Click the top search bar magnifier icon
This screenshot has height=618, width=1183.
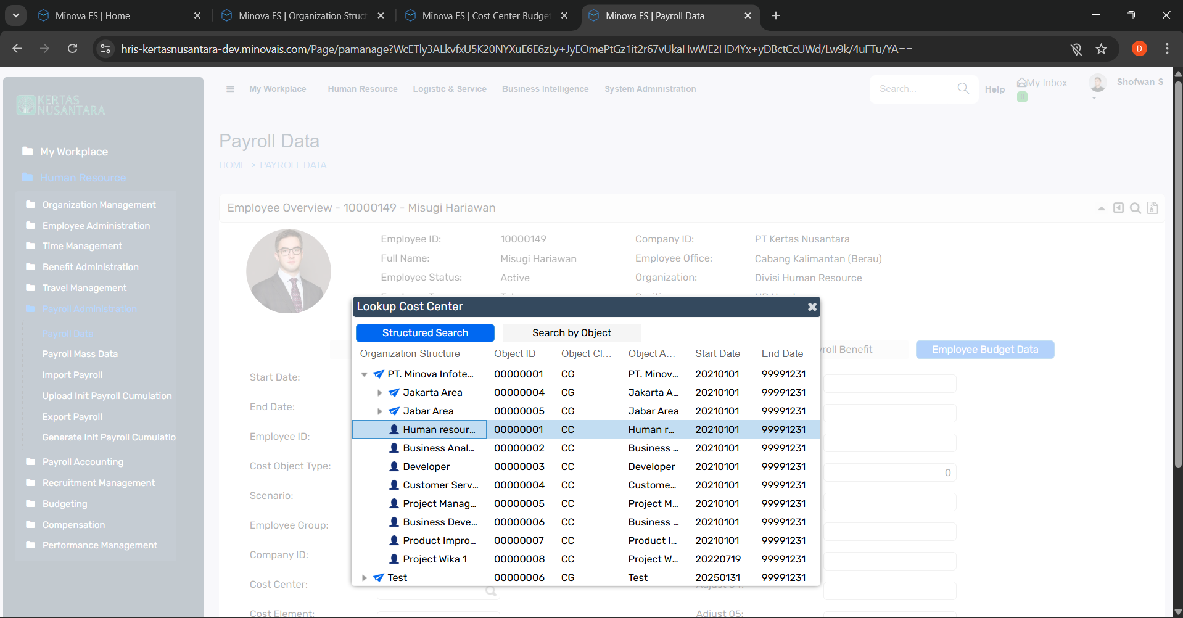(963, 89)
